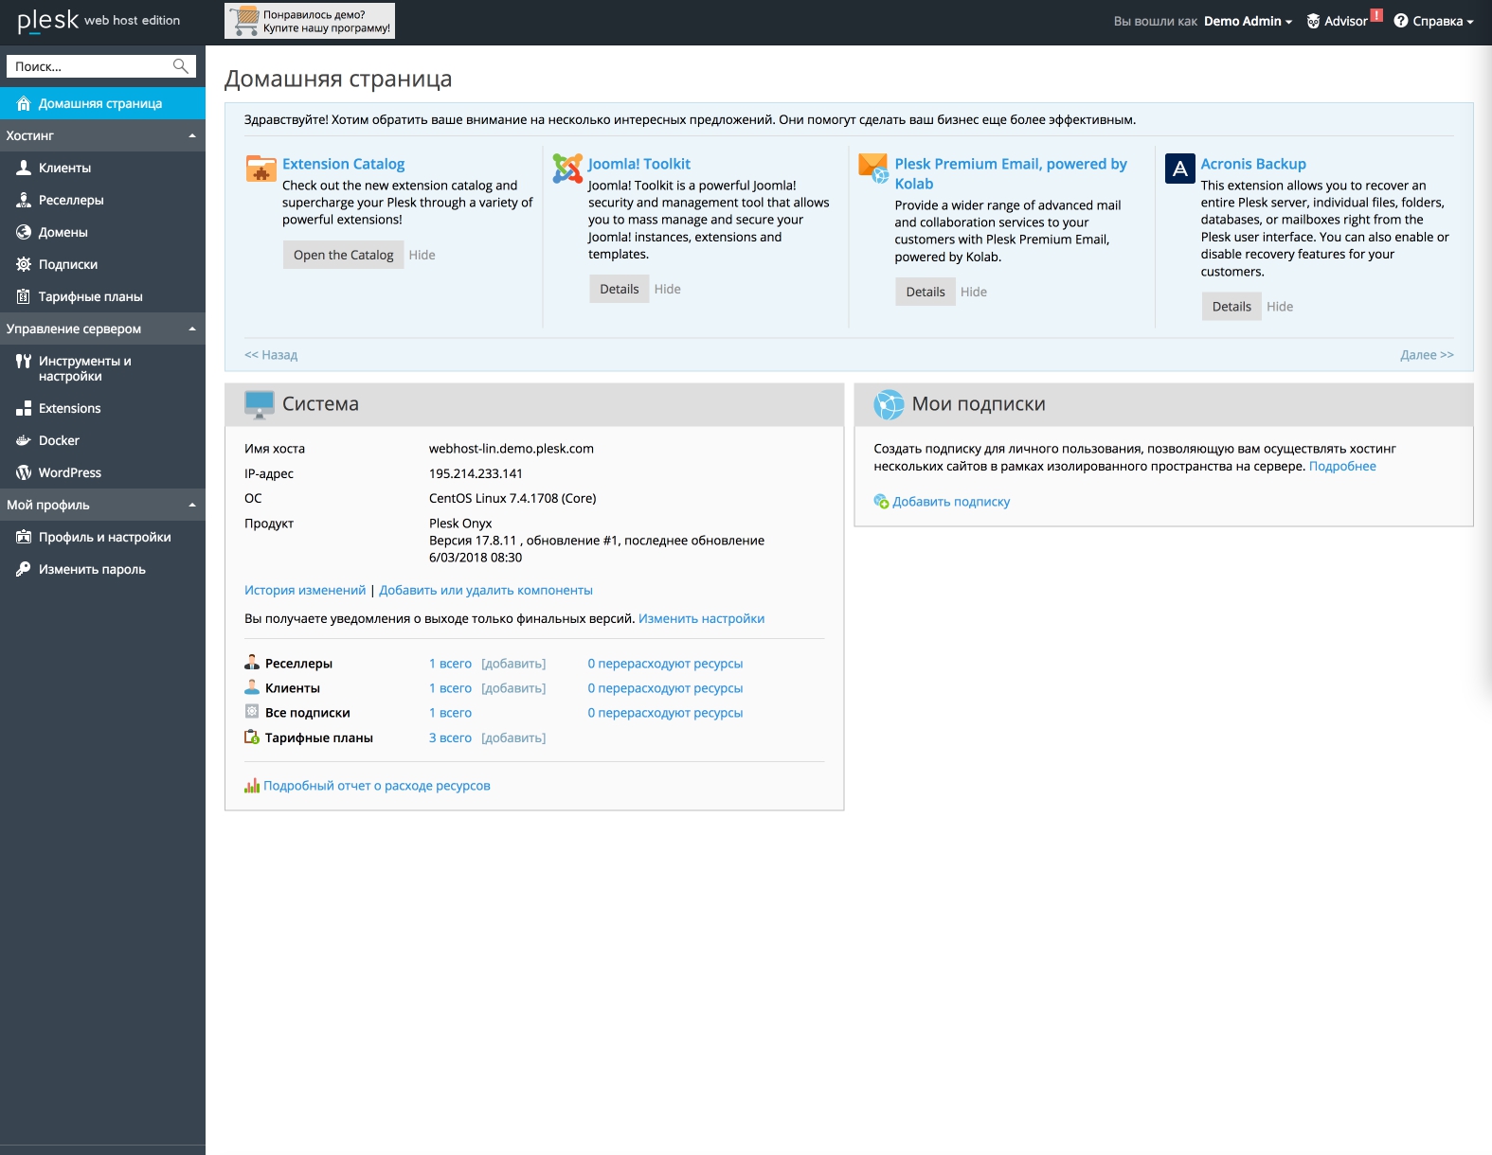Collapse the Хостинг sidebar section
This screenshot has height=1155, width=1492.
(192, 135)
